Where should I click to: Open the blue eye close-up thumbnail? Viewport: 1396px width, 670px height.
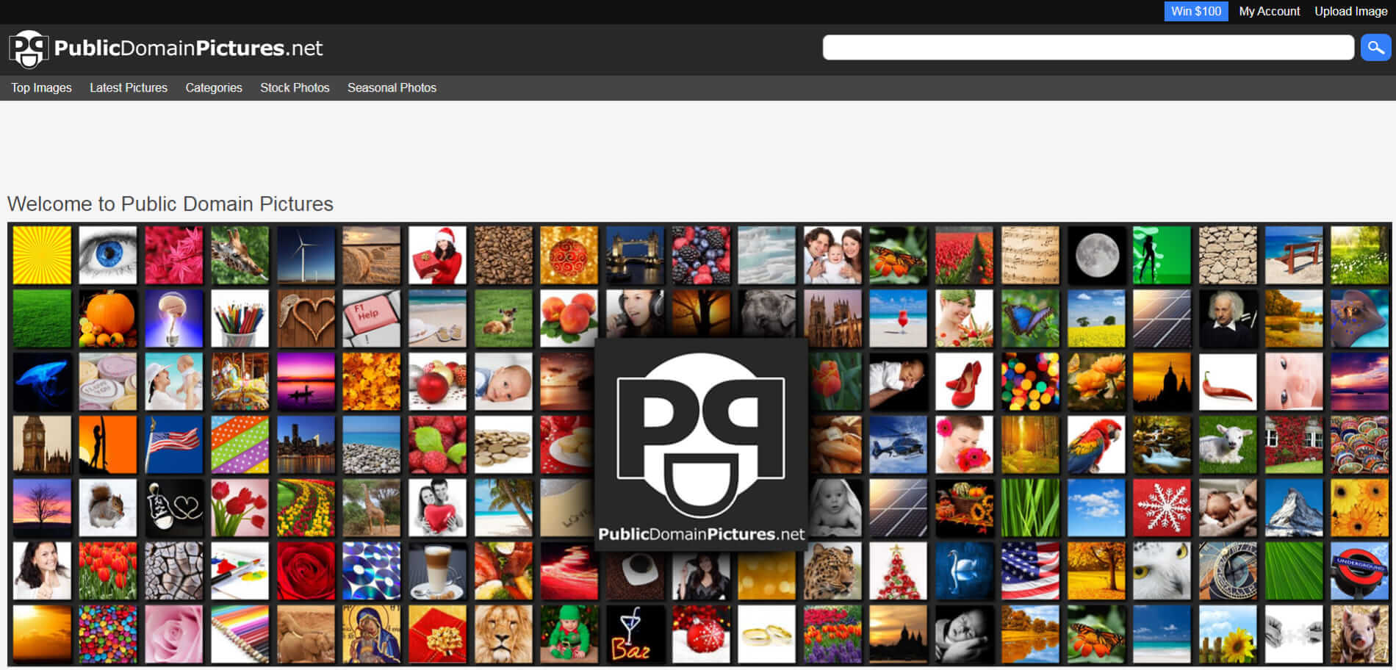coord(108,255)
